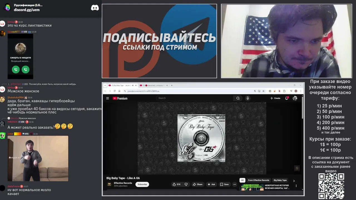The height and width of the screenshot is (200, 356).
Task: Click the Big Baby Tape album cover video
Action: coord(201,138)
